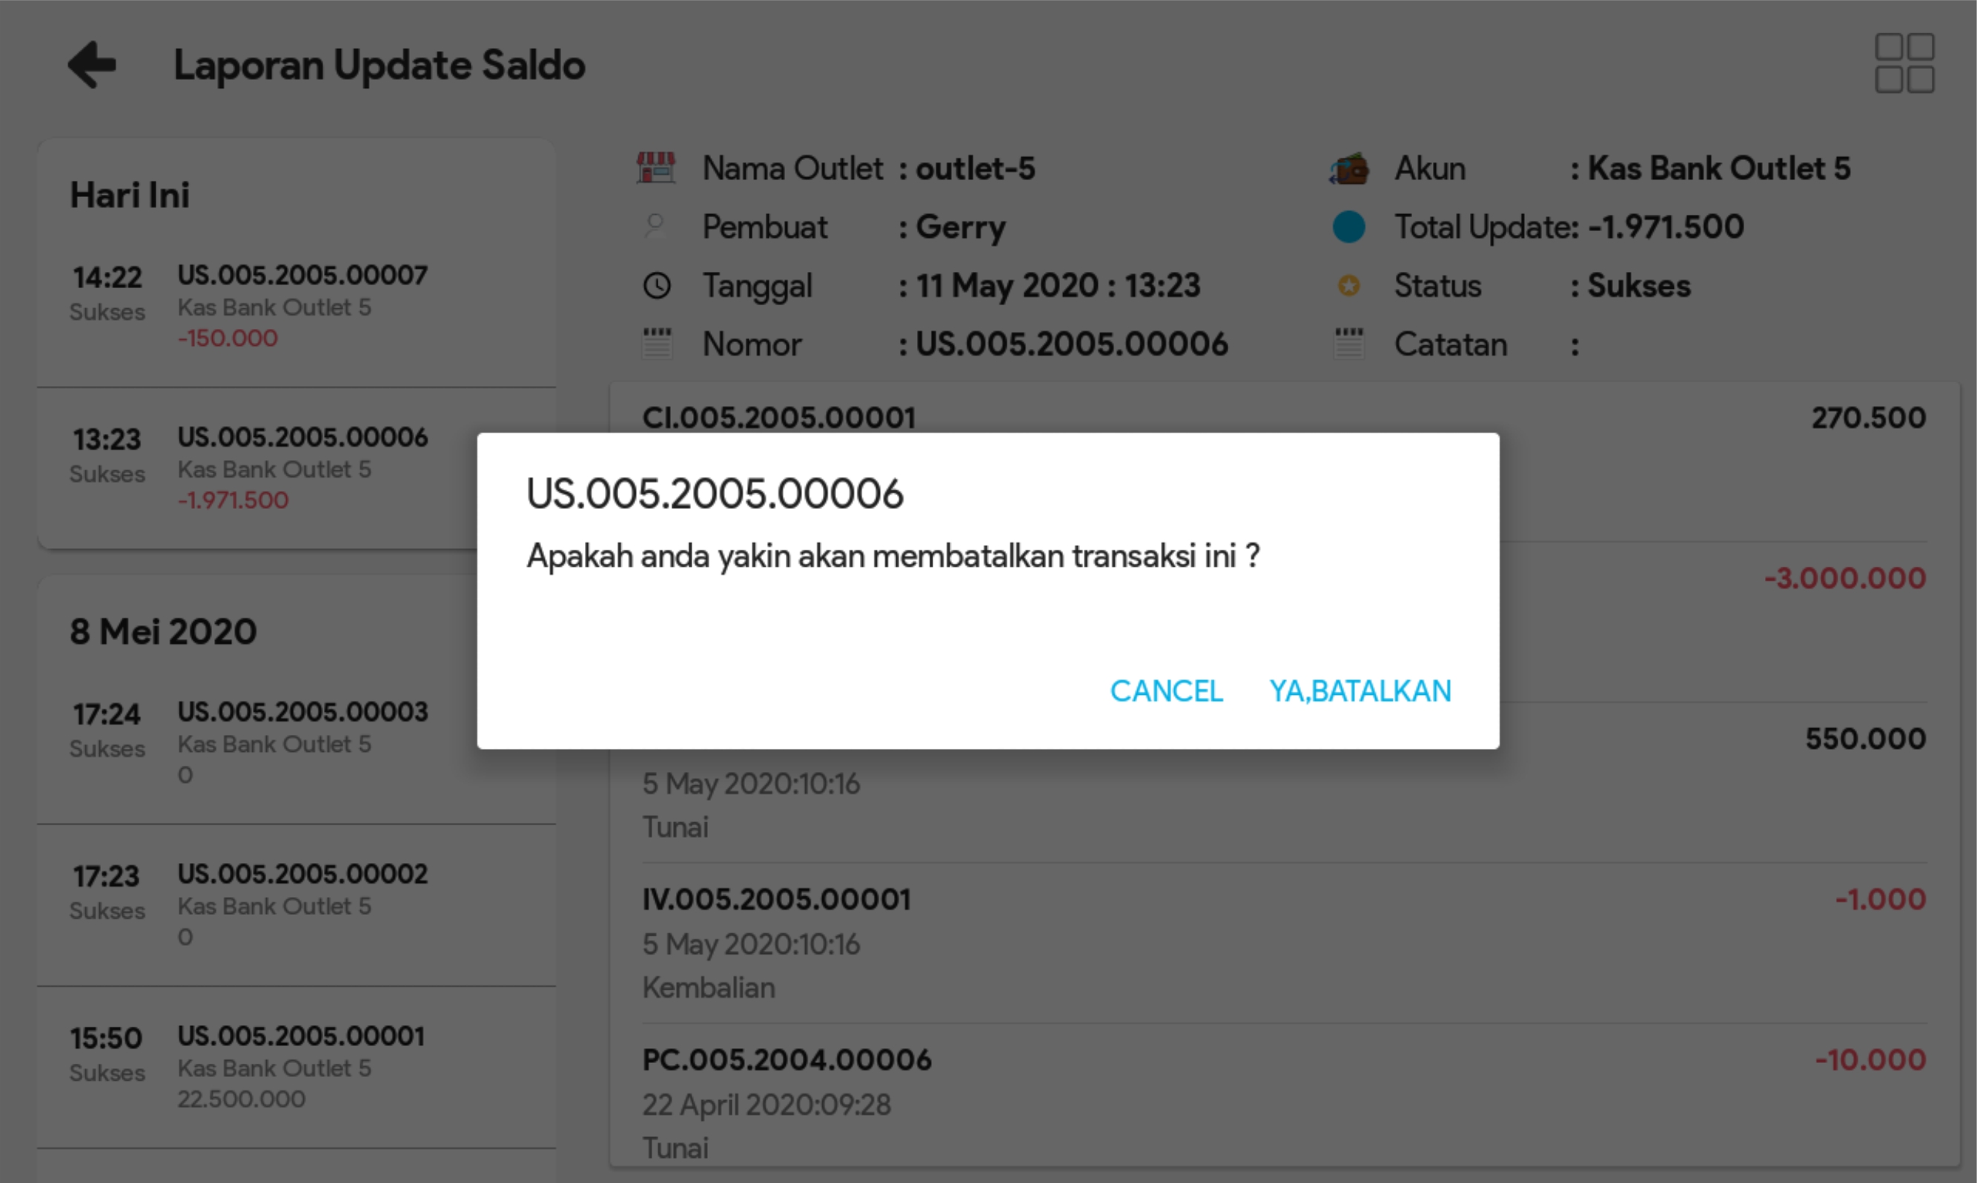Open the grid menu icon at top right
This screenshot has width=1977, height=1183.
(1904, 63)
